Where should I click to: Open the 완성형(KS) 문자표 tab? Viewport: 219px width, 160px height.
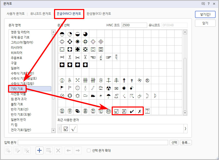[x=99, y=14]
